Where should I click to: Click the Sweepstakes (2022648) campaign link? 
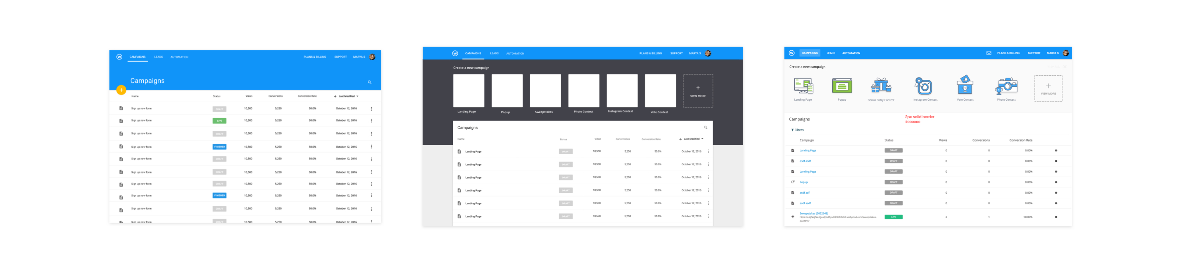click(x=813, y=213)
